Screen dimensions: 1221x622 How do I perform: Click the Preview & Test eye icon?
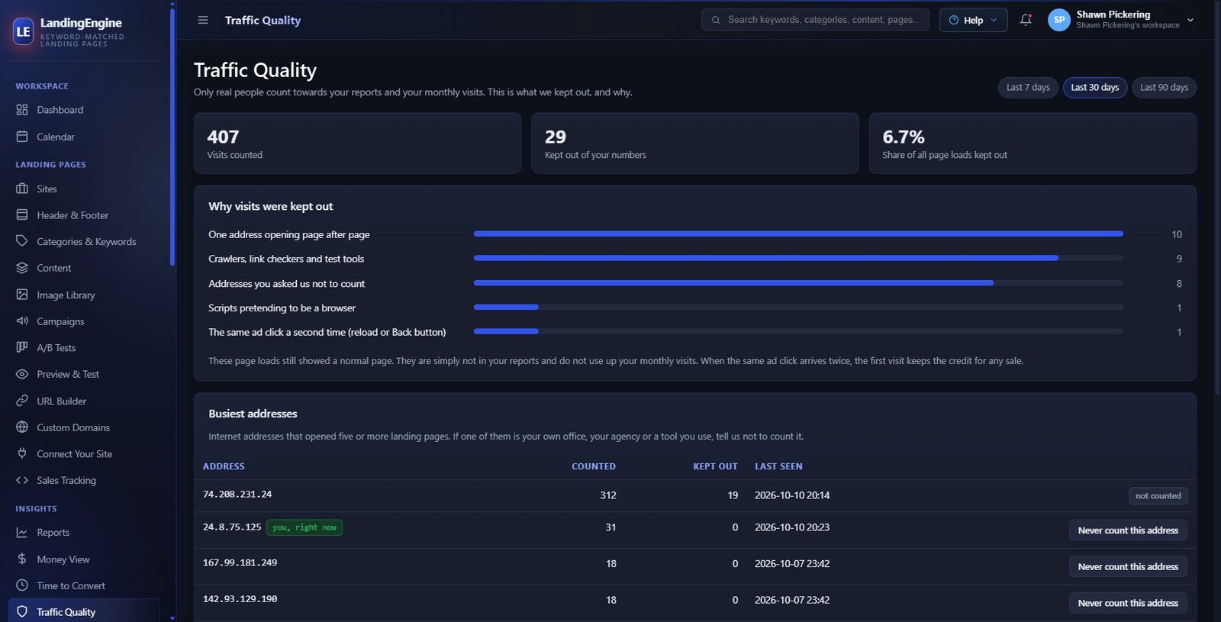22,374
